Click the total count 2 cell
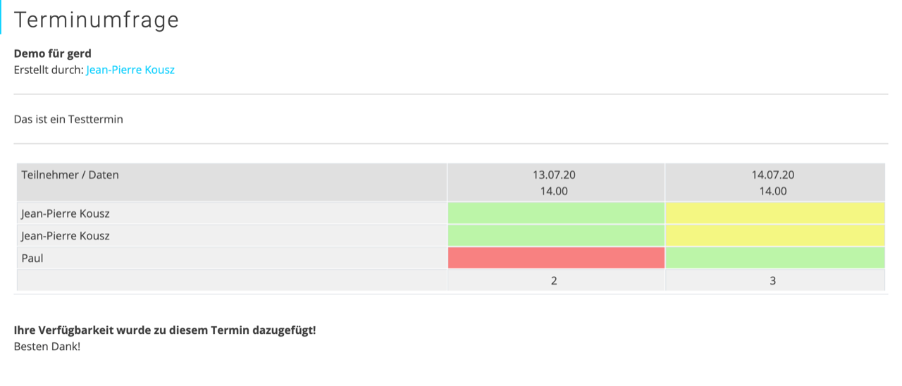This screenshot has width=902, height=386. click(556, 280)
